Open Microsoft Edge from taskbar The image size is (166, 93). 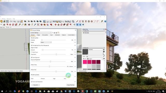36,91
